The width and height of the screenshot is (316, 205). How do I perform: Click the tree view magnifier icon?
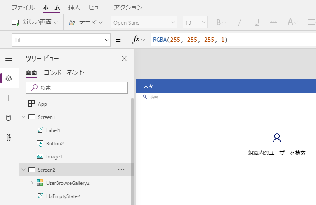(x=34, y=88)
